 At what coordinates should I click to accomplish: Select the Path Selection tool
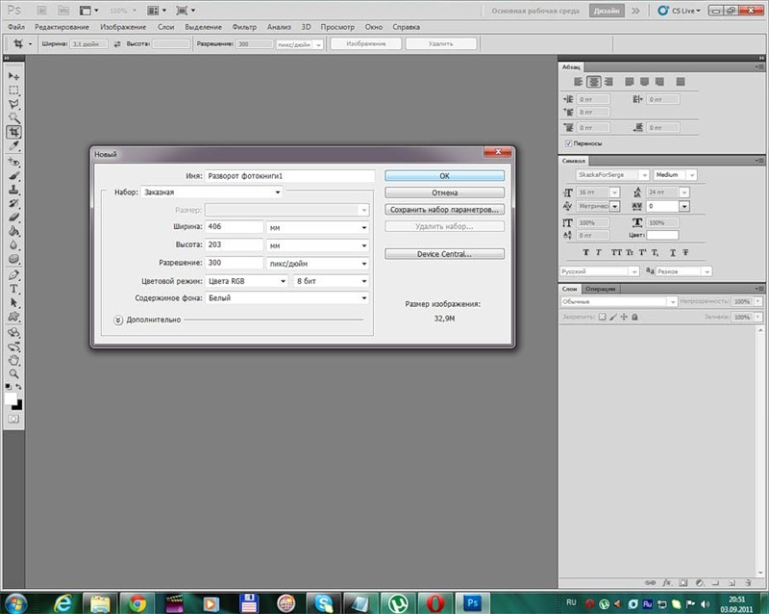click(x=13, y=302)
